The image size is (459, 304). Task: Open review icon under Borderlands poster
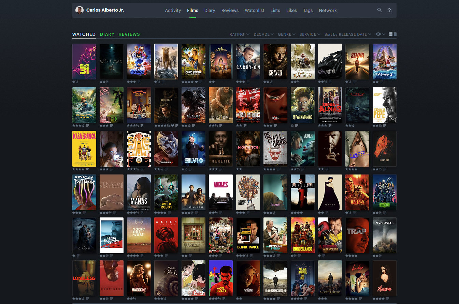300,256
